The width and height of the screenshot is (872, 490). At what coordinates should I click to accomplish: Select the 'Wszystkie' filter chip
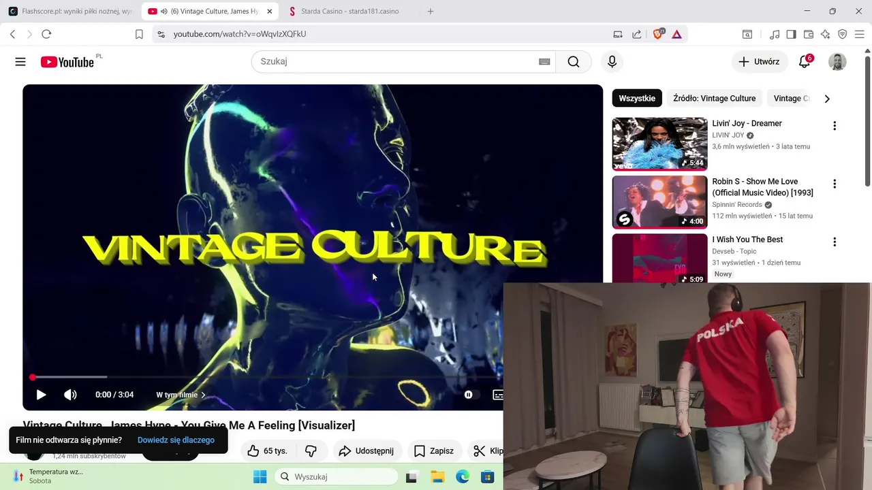tap(637, 99)
